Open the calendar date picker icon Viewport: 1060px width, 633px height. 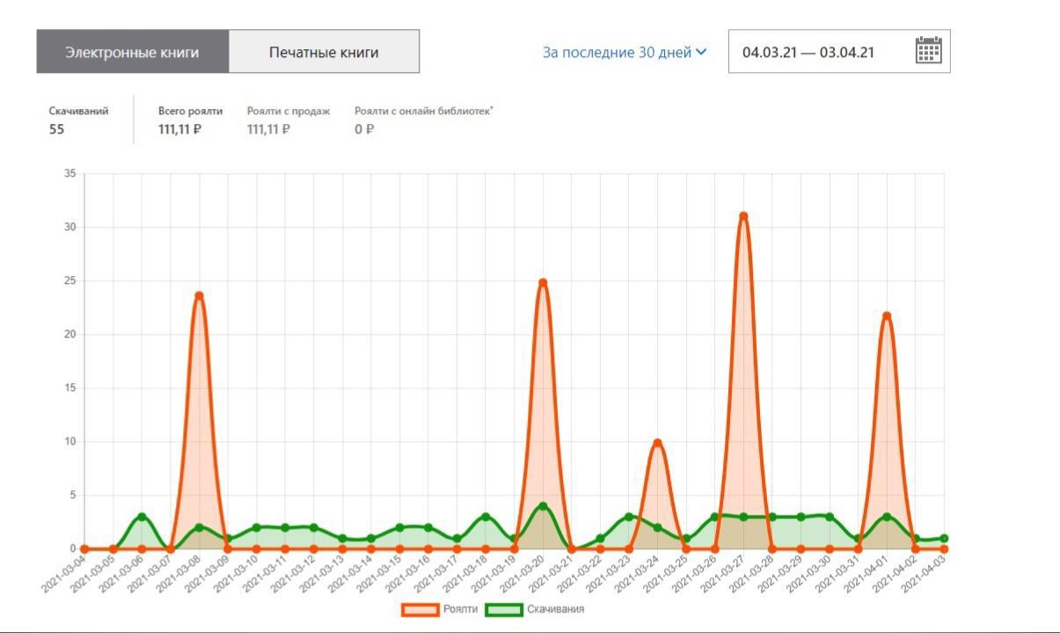[x=928, y=51]
